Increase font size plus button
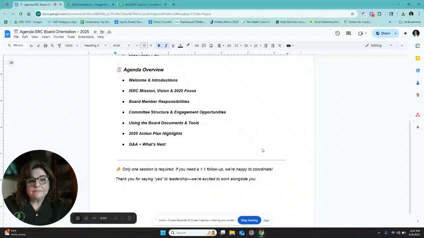 (x=151, y=46)
